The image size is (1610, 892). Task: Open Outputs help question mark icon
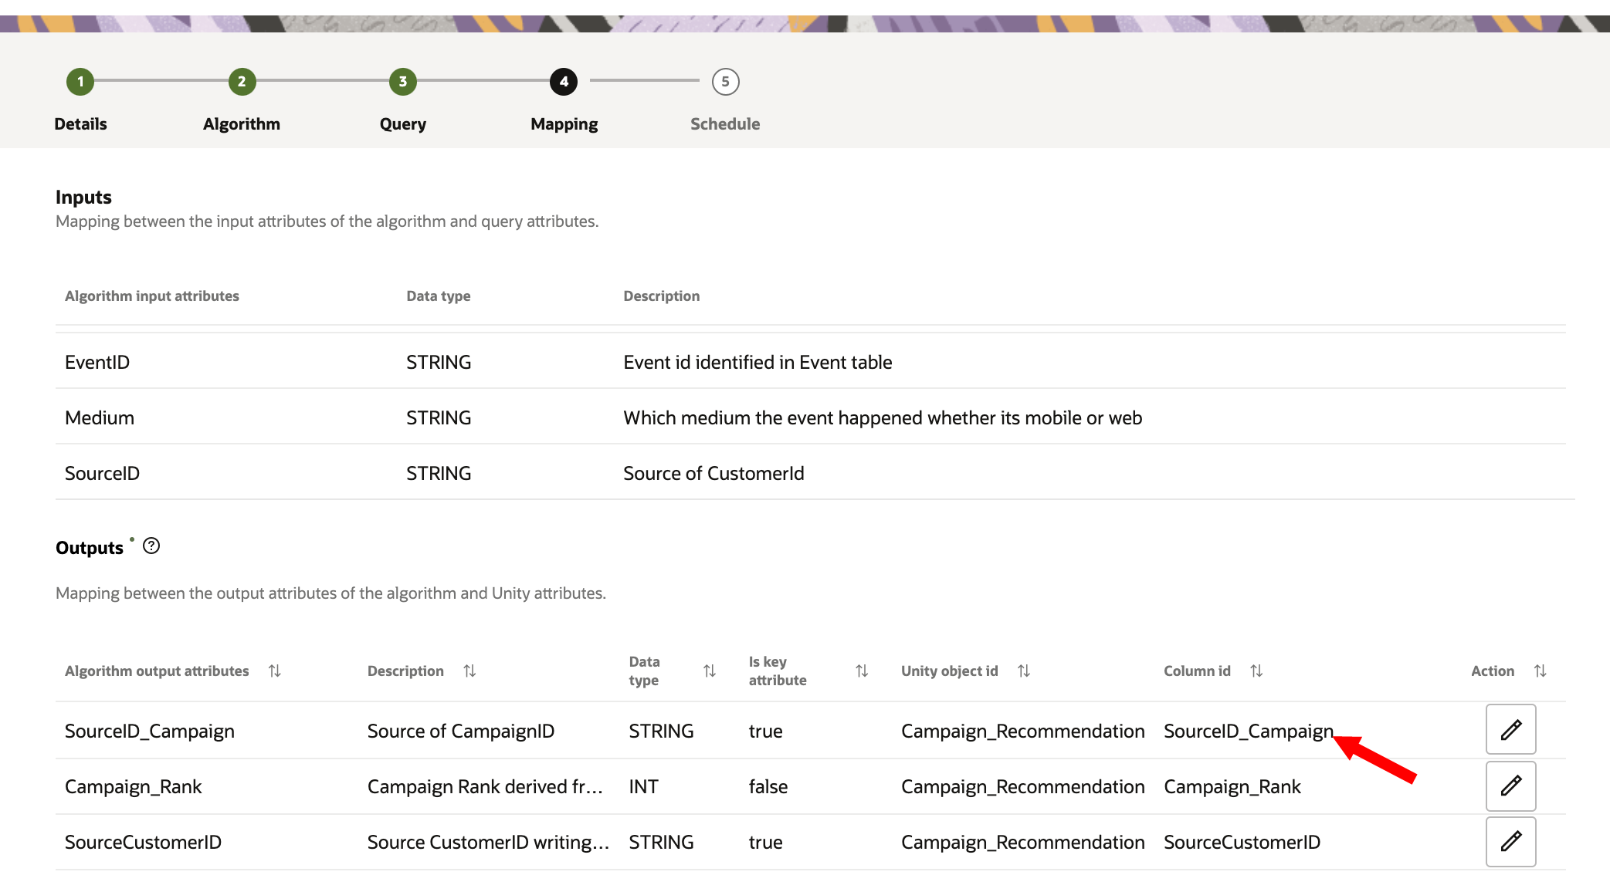tap(151, 546)
